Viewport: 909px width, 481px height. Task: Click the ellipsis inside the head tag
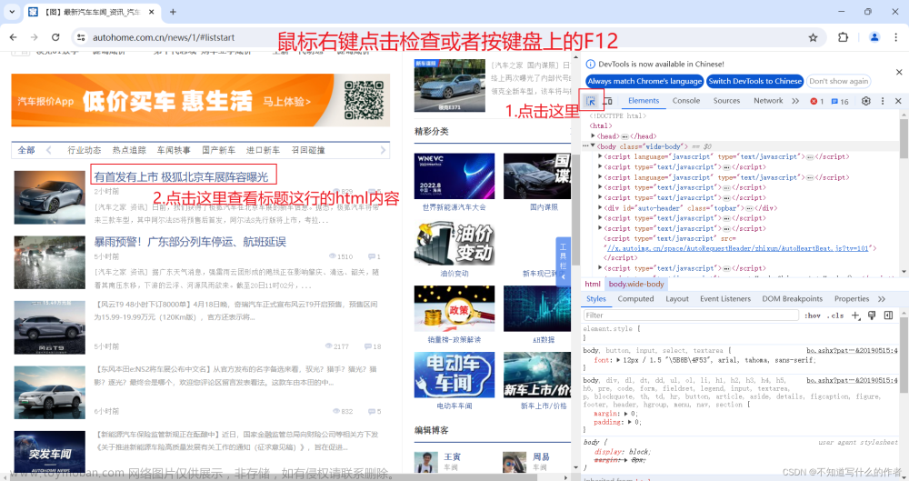click(x=625, y=136)
